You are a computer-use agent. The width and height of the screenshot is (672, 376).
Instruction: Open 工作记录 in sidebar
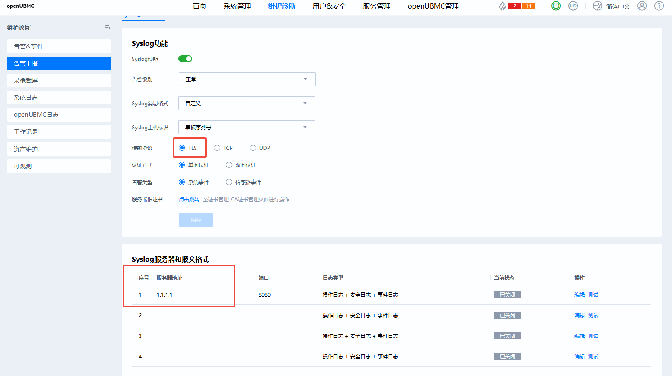pyautogui.click(x=59, y=132)
